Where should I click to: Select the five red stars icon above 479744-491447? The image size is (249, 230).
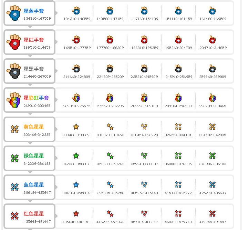pos(212,213)
